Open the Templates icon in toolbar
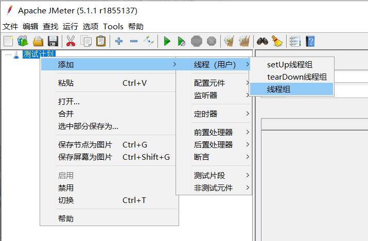The height and width of the screenshot is (241, 368). (23, 42)
